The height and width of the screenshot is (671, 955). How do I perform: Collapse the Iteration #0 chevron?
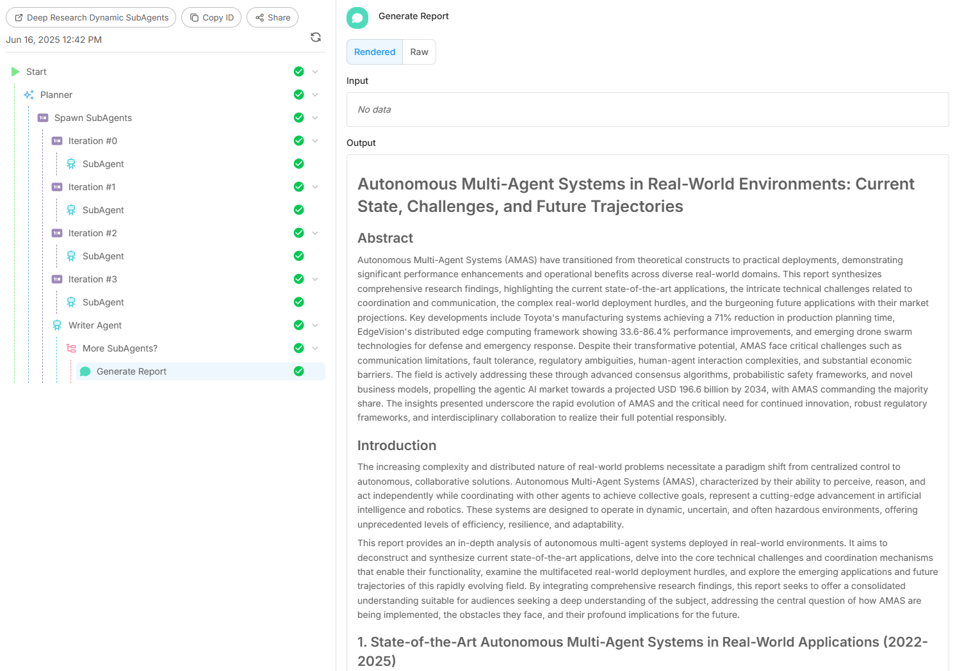click(315, 141)
